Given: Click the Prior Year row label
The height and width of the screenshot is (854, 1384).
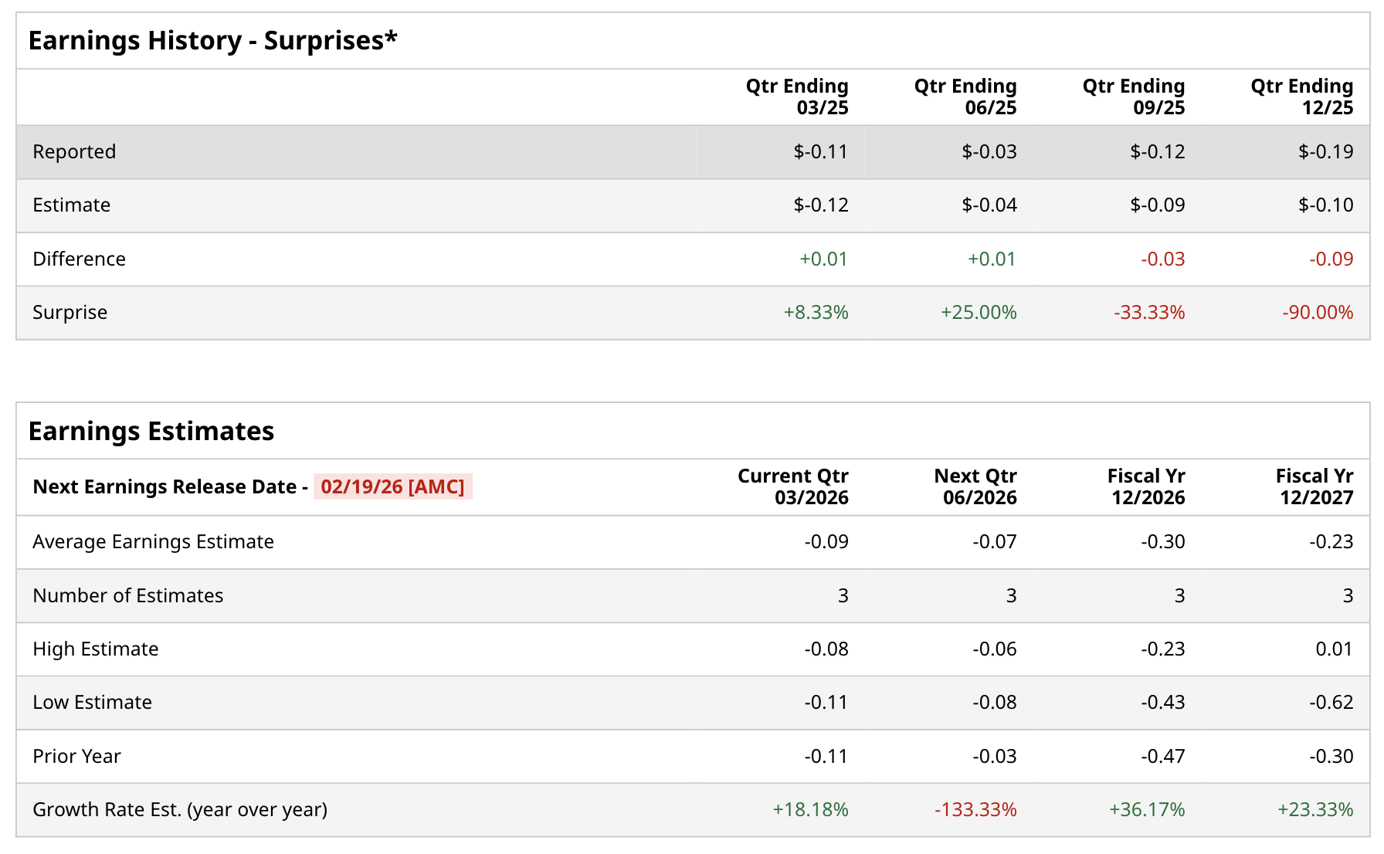Looking at the screenshot, I should point(76,757).
